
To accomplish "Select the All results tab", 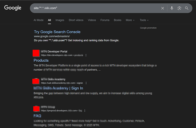I will point(50,20).
